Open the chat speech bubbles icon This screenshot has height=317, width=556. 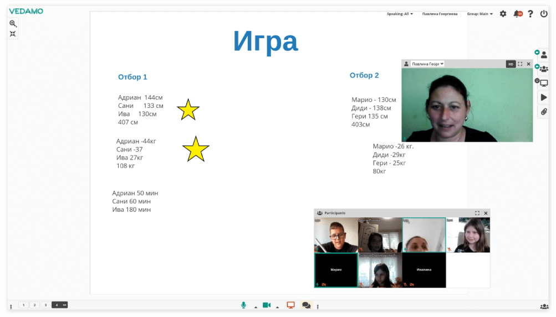point(307,305)
